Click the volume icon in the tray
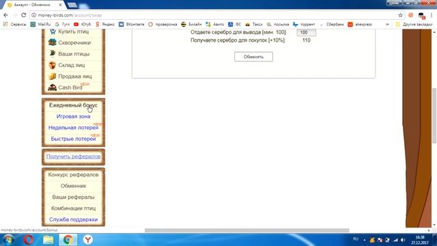 tap(403, 240)
